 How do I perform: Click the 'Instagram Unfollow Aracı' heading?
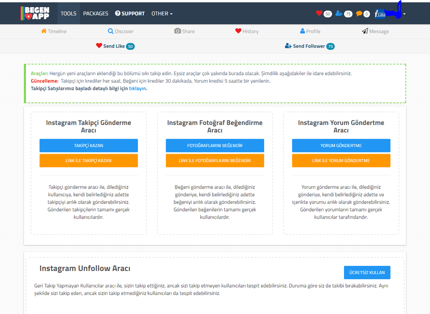pos(85,268)
